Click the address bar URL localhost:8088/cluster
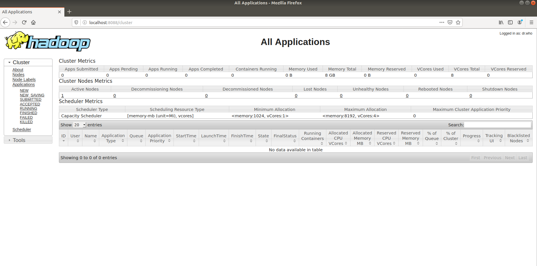537x266 pixels. [111, 22]
